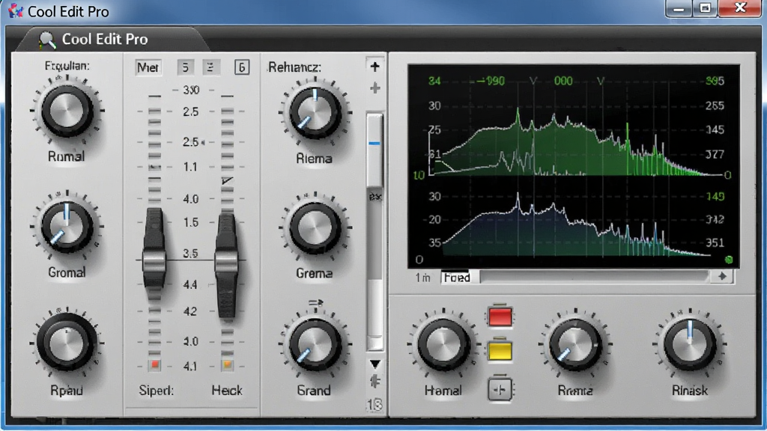Click the Cool Edit Pro title bar app icon
This screenshot has width=767, height=431.
pos(15,10)
